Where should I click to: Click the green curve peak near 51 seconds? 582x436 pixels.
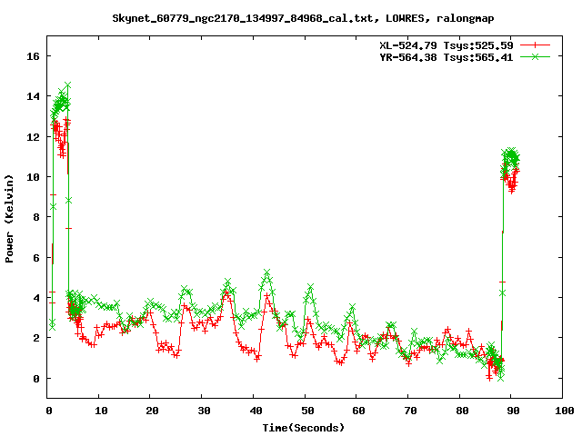click(x=311, y=287)
